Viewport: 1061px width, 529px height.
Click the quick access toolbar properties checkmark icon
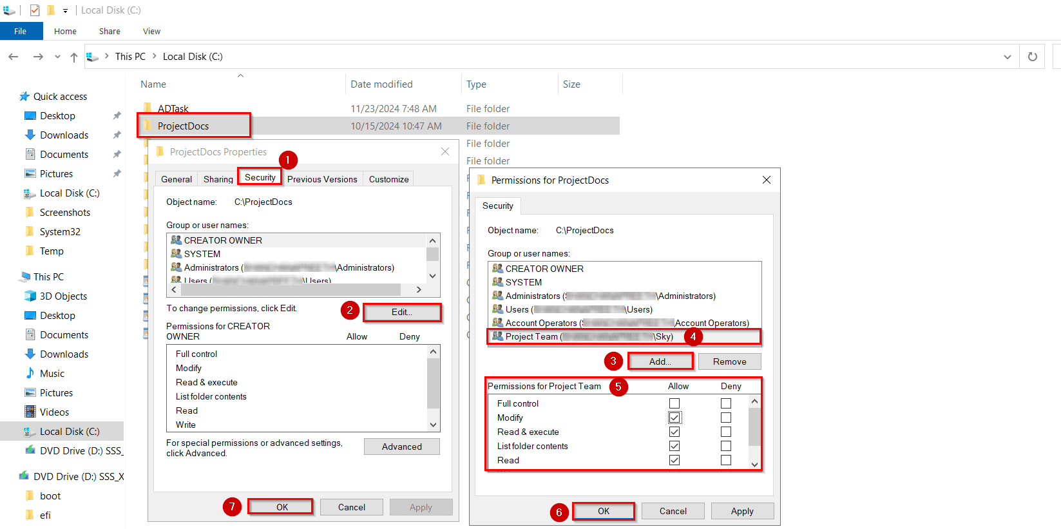tap(35, 10)
